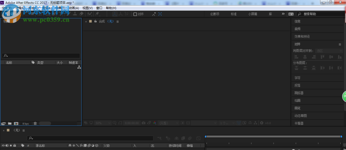Choose the world axis mode icon
The height and width of the screenshot is (150, 346).
click(x=120, y=14)
